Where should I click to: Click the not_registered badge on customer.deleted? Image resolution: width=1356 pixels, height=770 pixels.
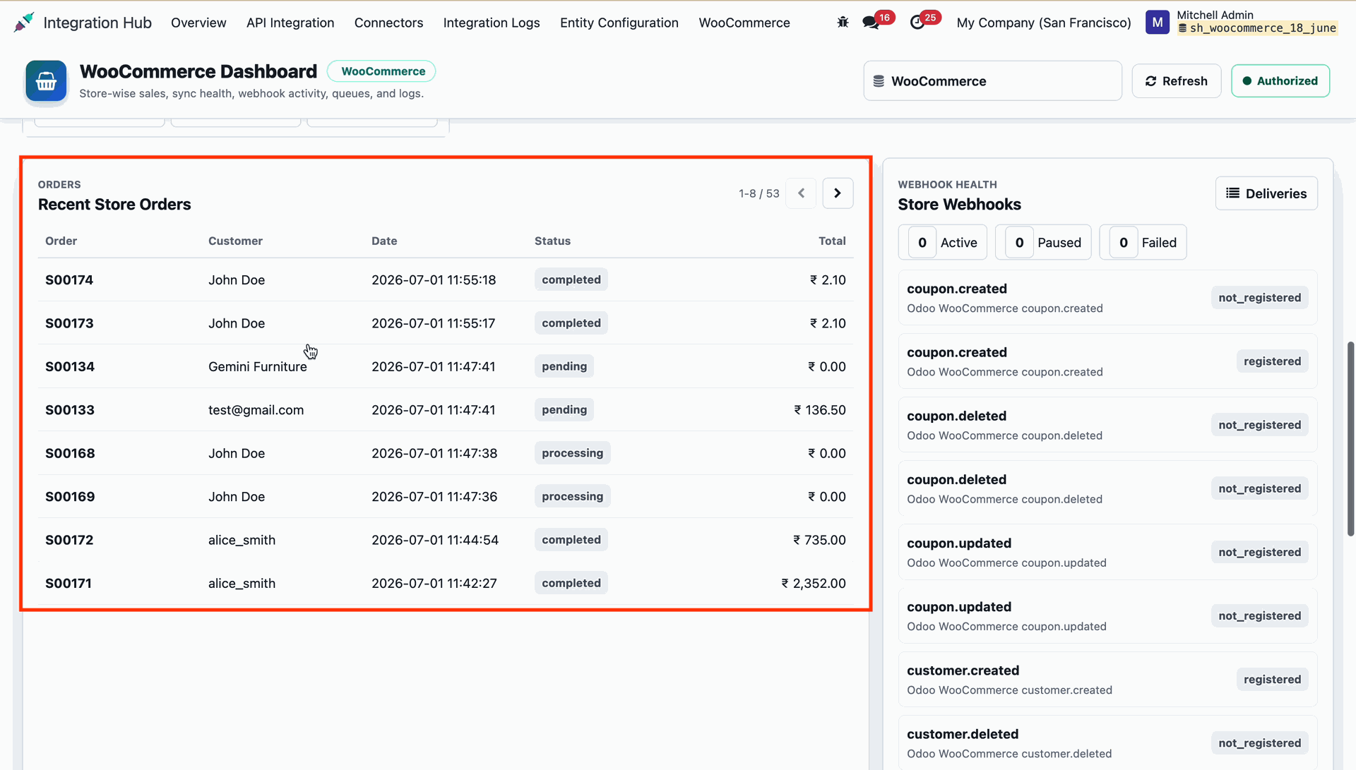[1259, 743]
